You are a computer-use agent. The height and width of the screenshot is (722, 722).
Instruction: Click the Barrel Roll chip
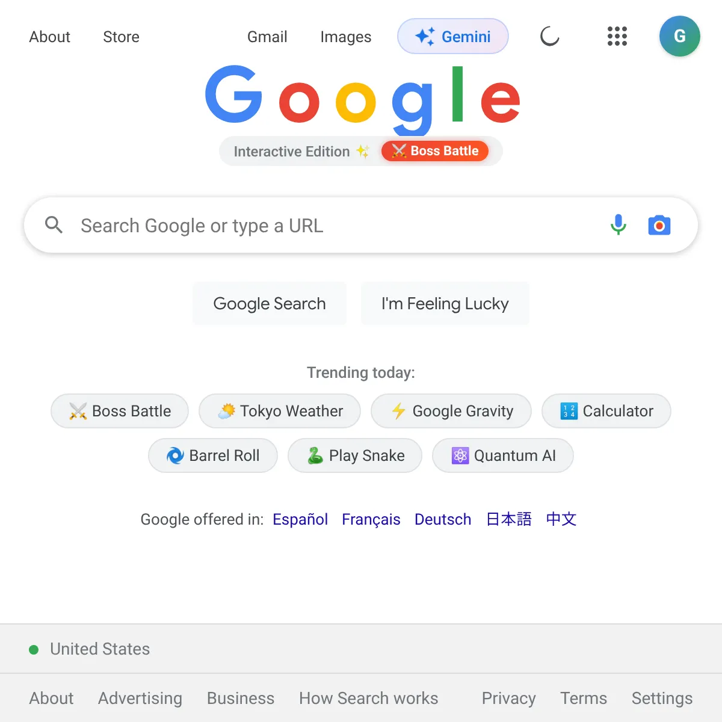pos(213,455)
